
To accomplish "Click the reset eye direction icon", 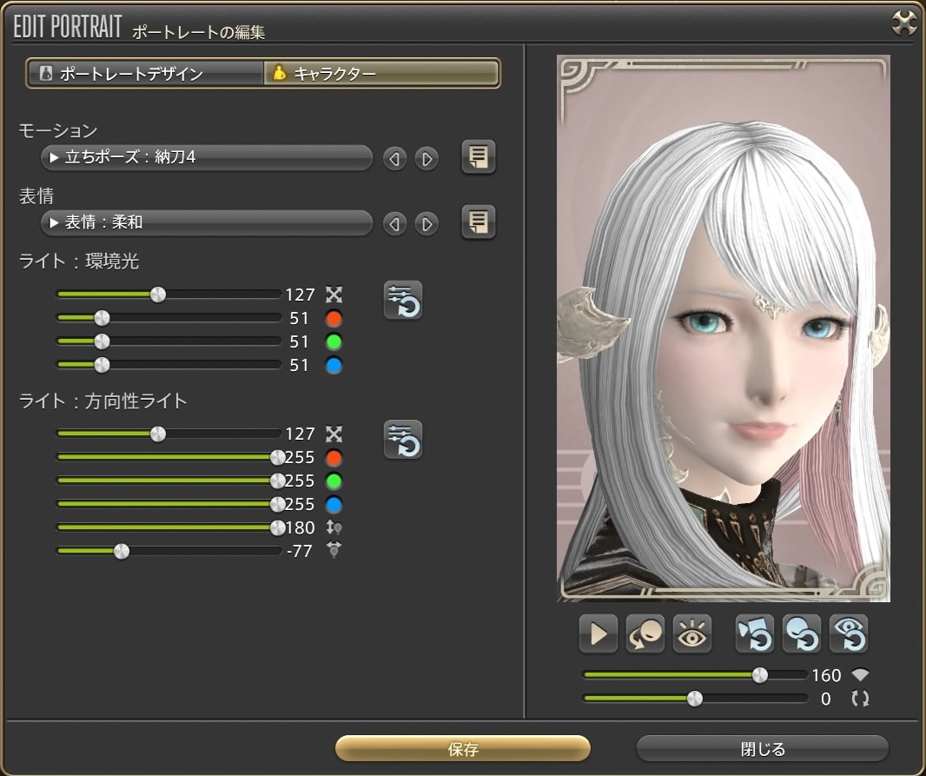I will (848, 634).
